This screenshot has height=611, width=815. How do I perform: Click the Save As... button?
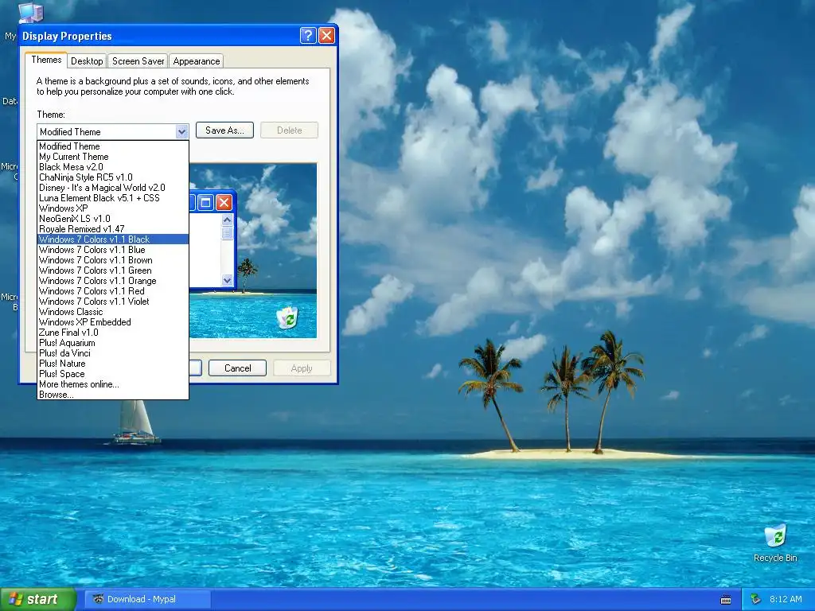click(224, 130)
